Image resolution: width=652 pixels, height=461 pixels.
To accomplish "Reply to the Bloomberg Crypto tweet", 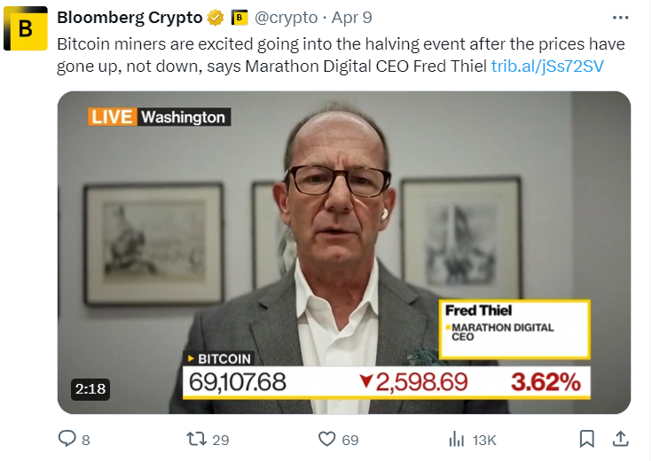I will (x=67, y=438).
